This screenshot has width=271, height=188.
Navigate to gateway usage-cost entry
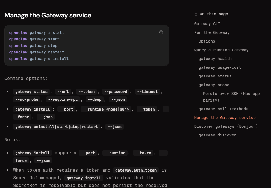pyautogui.click(x=220, y=67)
